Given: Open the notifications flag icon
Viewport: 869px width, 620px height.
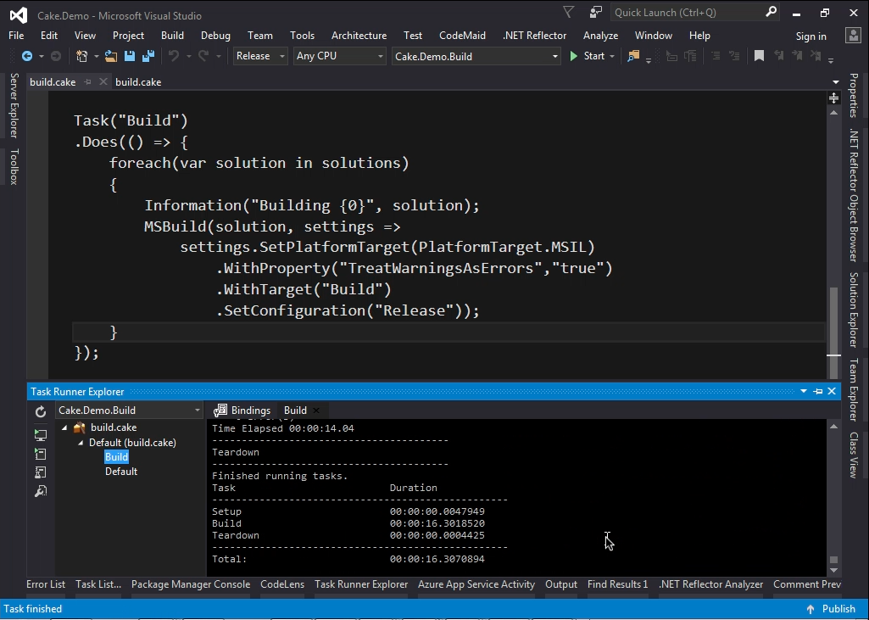Looking at the screenshot, I should [568, 12].
